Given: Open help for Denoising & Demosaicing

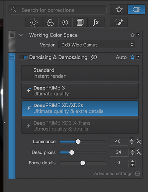Looking at the screenshot, I should tap(138, 57).
